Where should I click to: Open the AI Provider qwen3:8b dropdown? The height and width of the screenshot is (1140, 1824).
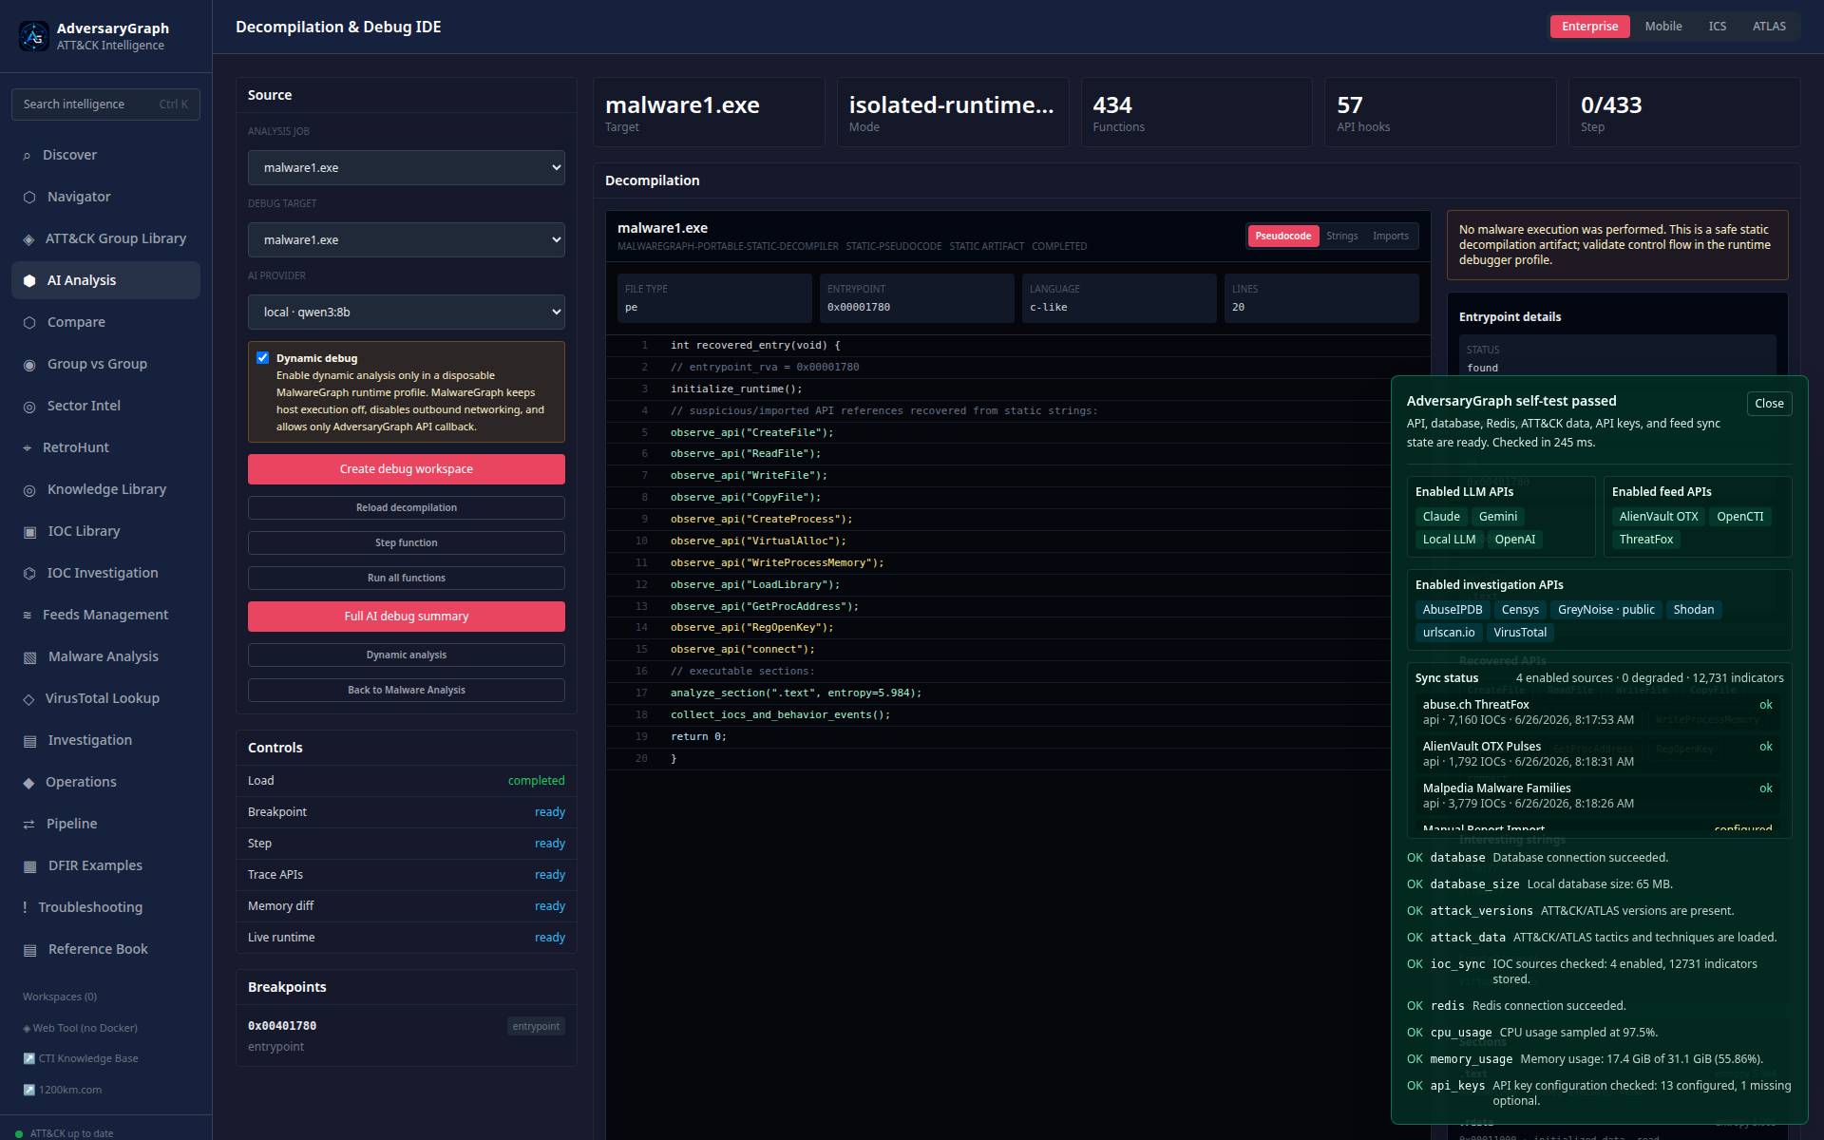click(407, 313)
